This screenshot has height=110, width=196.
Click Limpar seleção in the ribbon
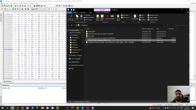(x=153, y=18)
